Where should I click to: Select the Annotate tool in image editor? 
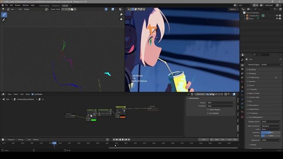pos(4,20)
